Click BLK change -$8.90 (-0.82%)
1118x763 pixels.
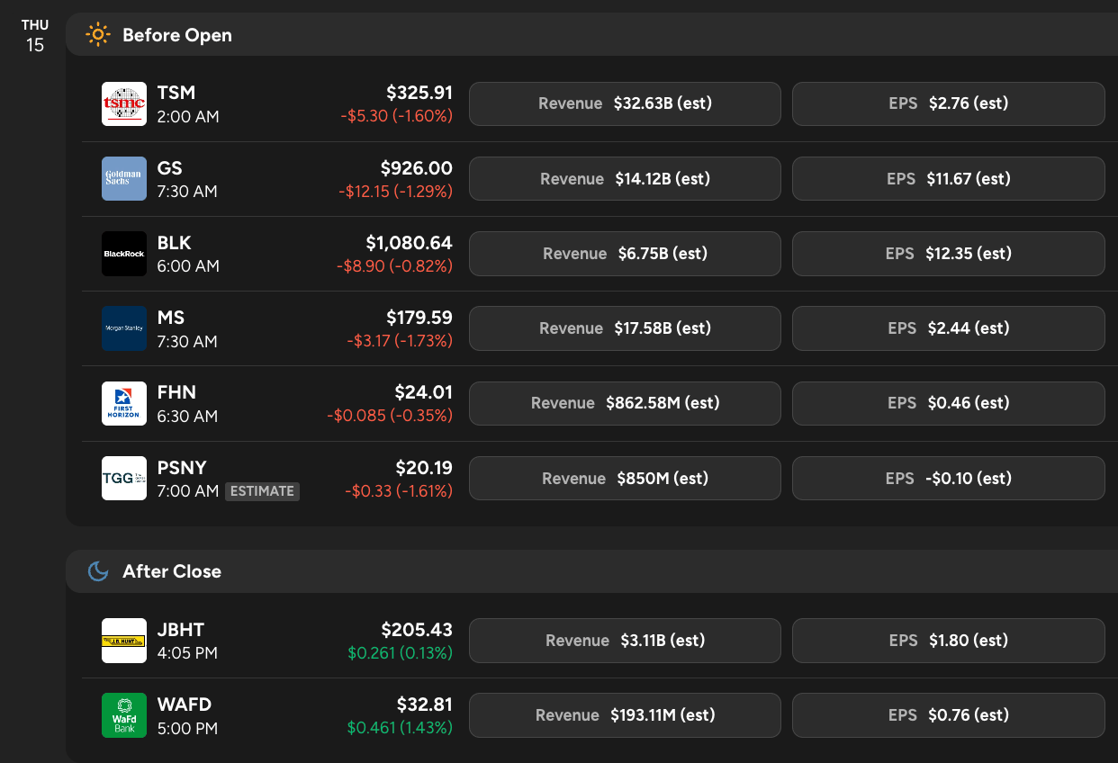tap(395, 266)
